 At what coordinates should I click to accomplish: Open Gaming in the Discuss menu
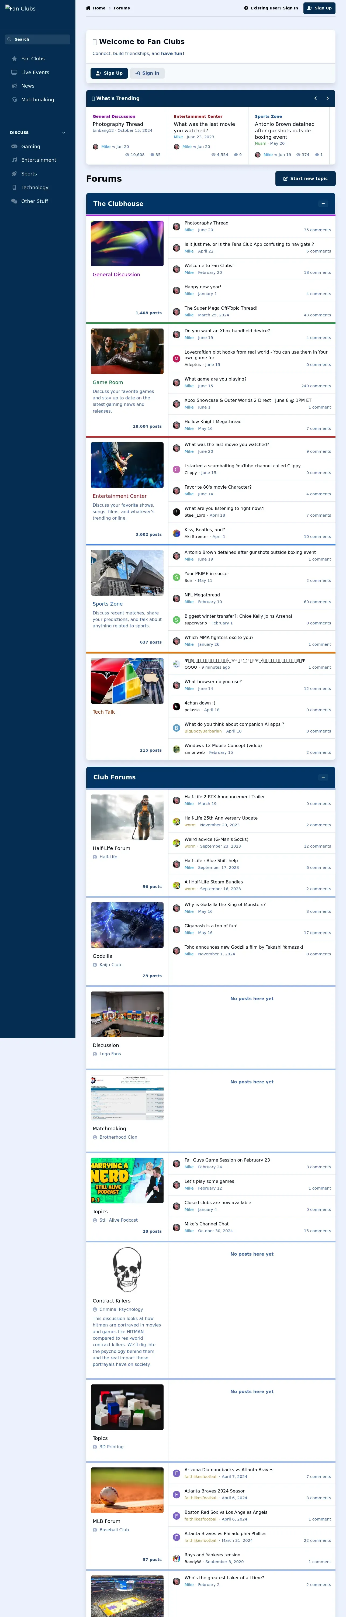[31, 147]
